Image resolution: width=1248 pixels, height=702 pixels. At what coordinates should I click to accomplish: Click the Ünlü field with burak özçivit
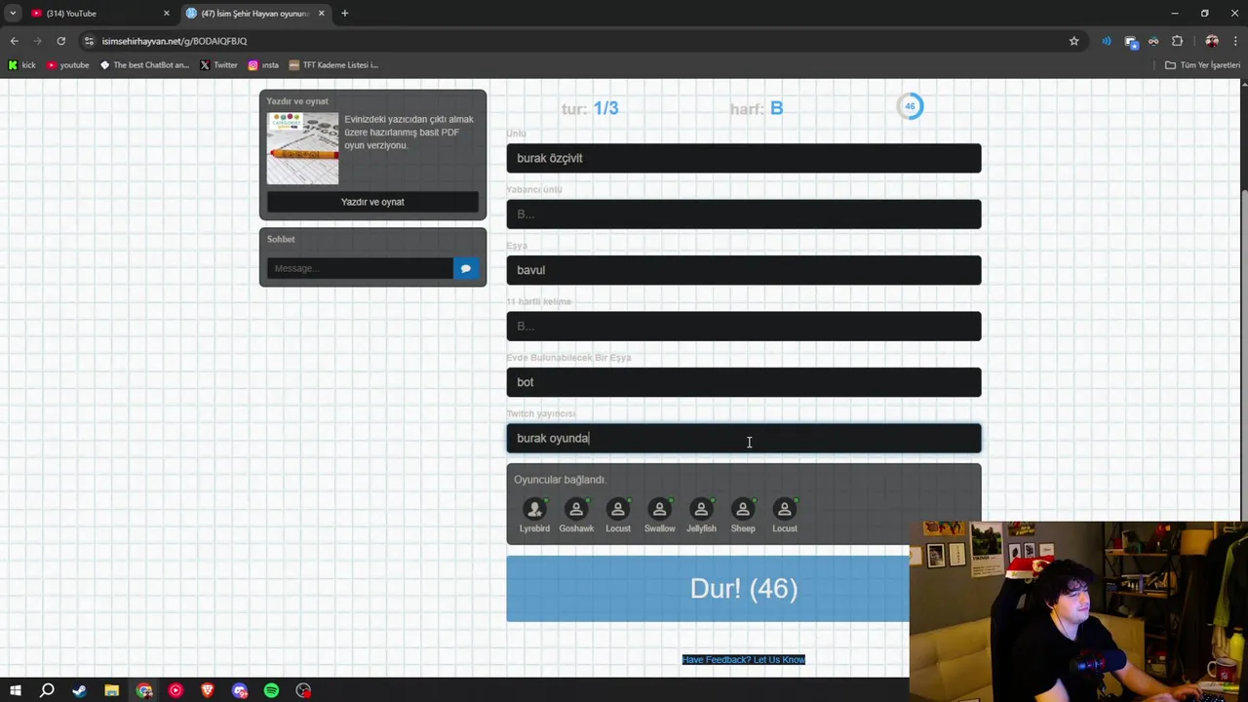pos(744,158)
